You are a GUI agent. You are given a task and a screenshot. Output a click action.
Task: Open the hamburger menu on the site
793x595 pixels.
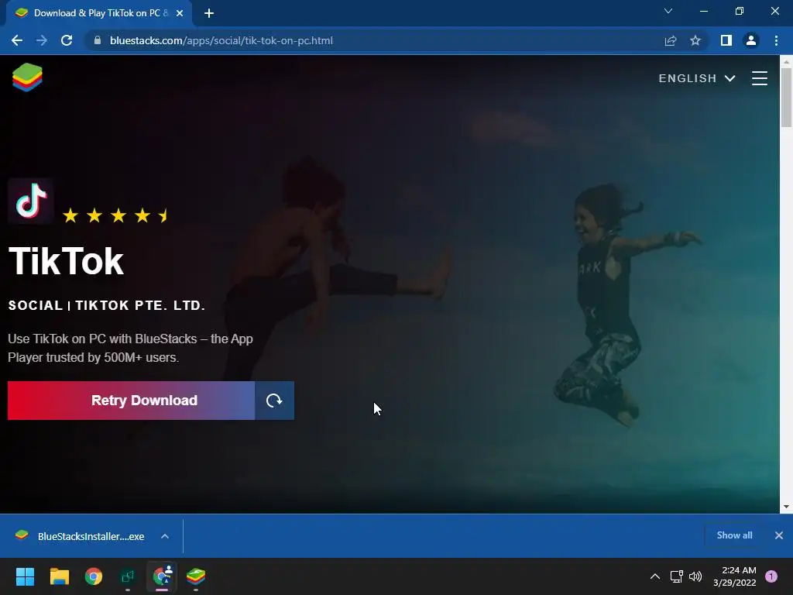pyautogui.click(x=759, y=78)
